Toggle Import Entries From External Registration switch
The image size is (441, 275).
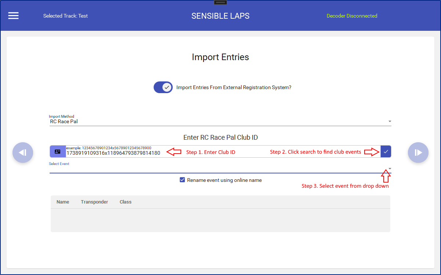tap(163, 87)
